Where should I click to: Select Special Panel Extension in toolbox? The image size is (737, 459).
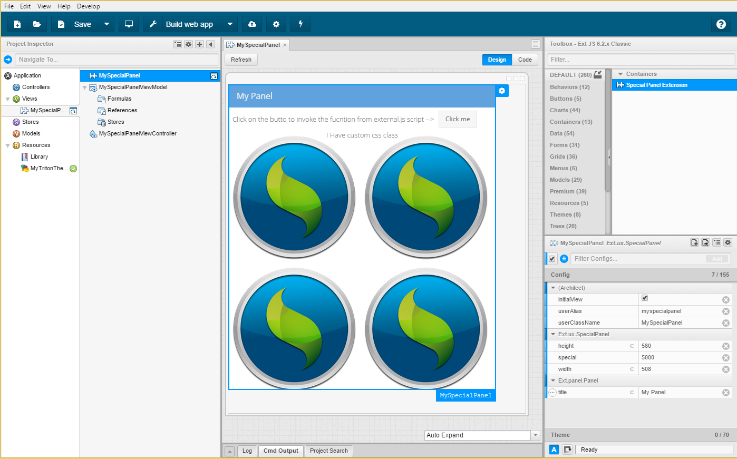coord(674,85)
